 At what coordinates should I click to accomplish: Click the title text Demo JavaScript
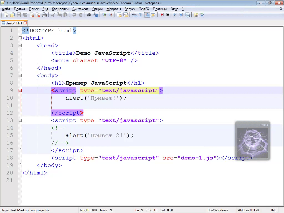tap(103, 53)
